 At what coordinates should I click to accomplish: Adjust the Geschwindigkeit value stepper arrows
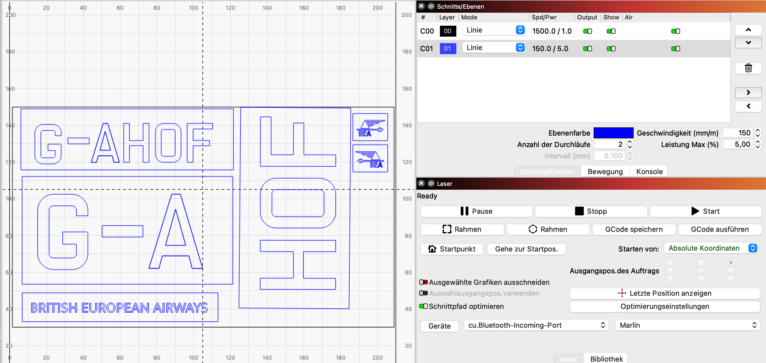click(758, 133)
